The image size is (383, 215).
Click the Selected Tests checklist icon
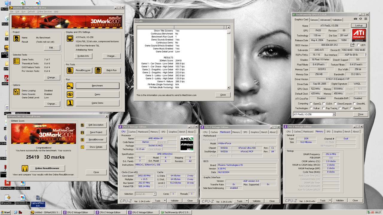pyautogui.click(x=16, y=61)
